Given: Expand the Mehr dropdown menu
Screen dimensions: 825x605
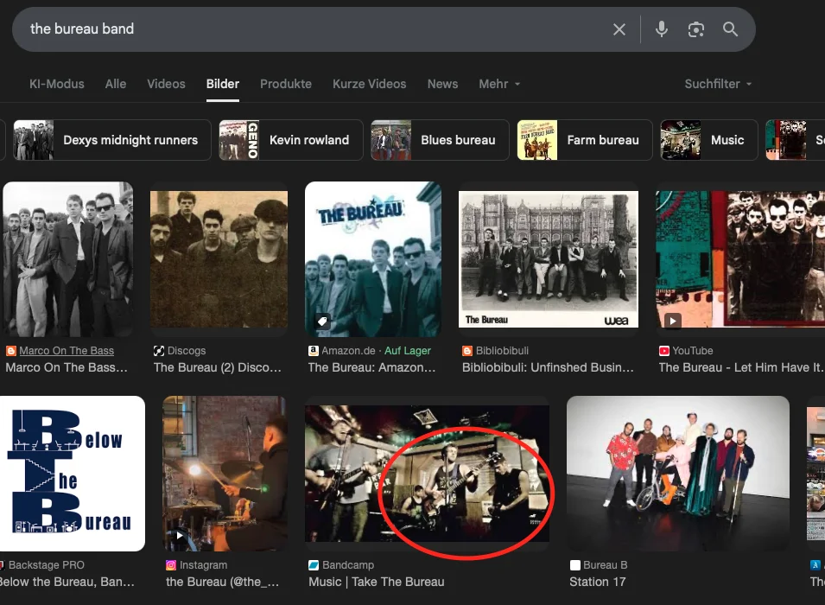Looking at the screenshot, I should point(499,84).
